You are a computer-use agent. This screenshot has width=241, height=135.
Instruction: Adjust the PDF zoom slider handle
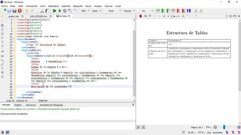(x=224, y=127)
